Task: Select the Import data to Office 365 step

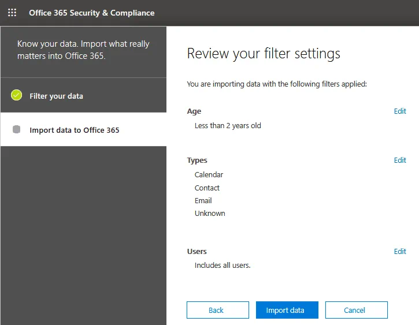Action: 75,130
